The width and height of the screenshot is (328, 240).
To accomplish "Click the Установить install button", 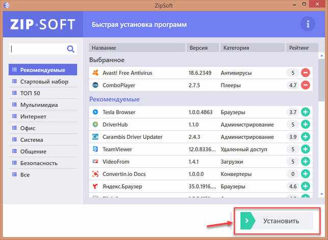I will pos(277,221).
